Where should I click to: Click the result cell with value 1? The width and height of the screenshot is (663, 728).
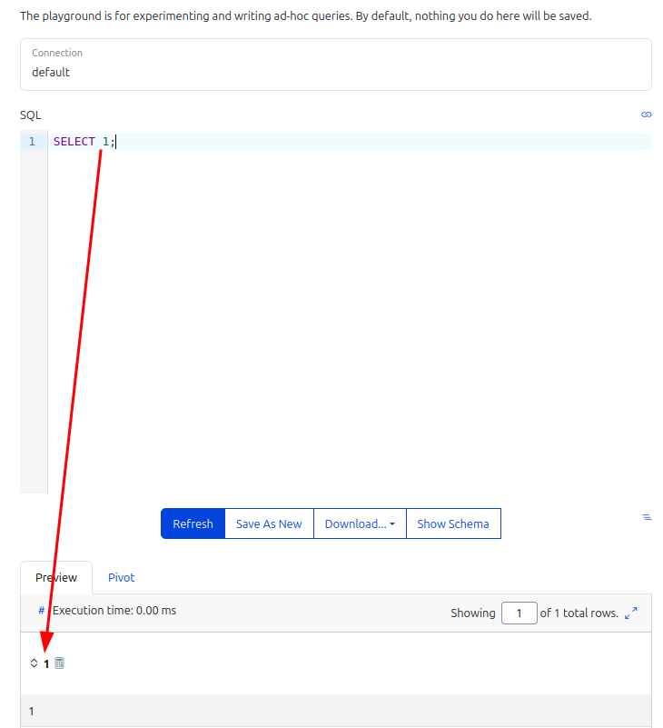click(336, 711)
